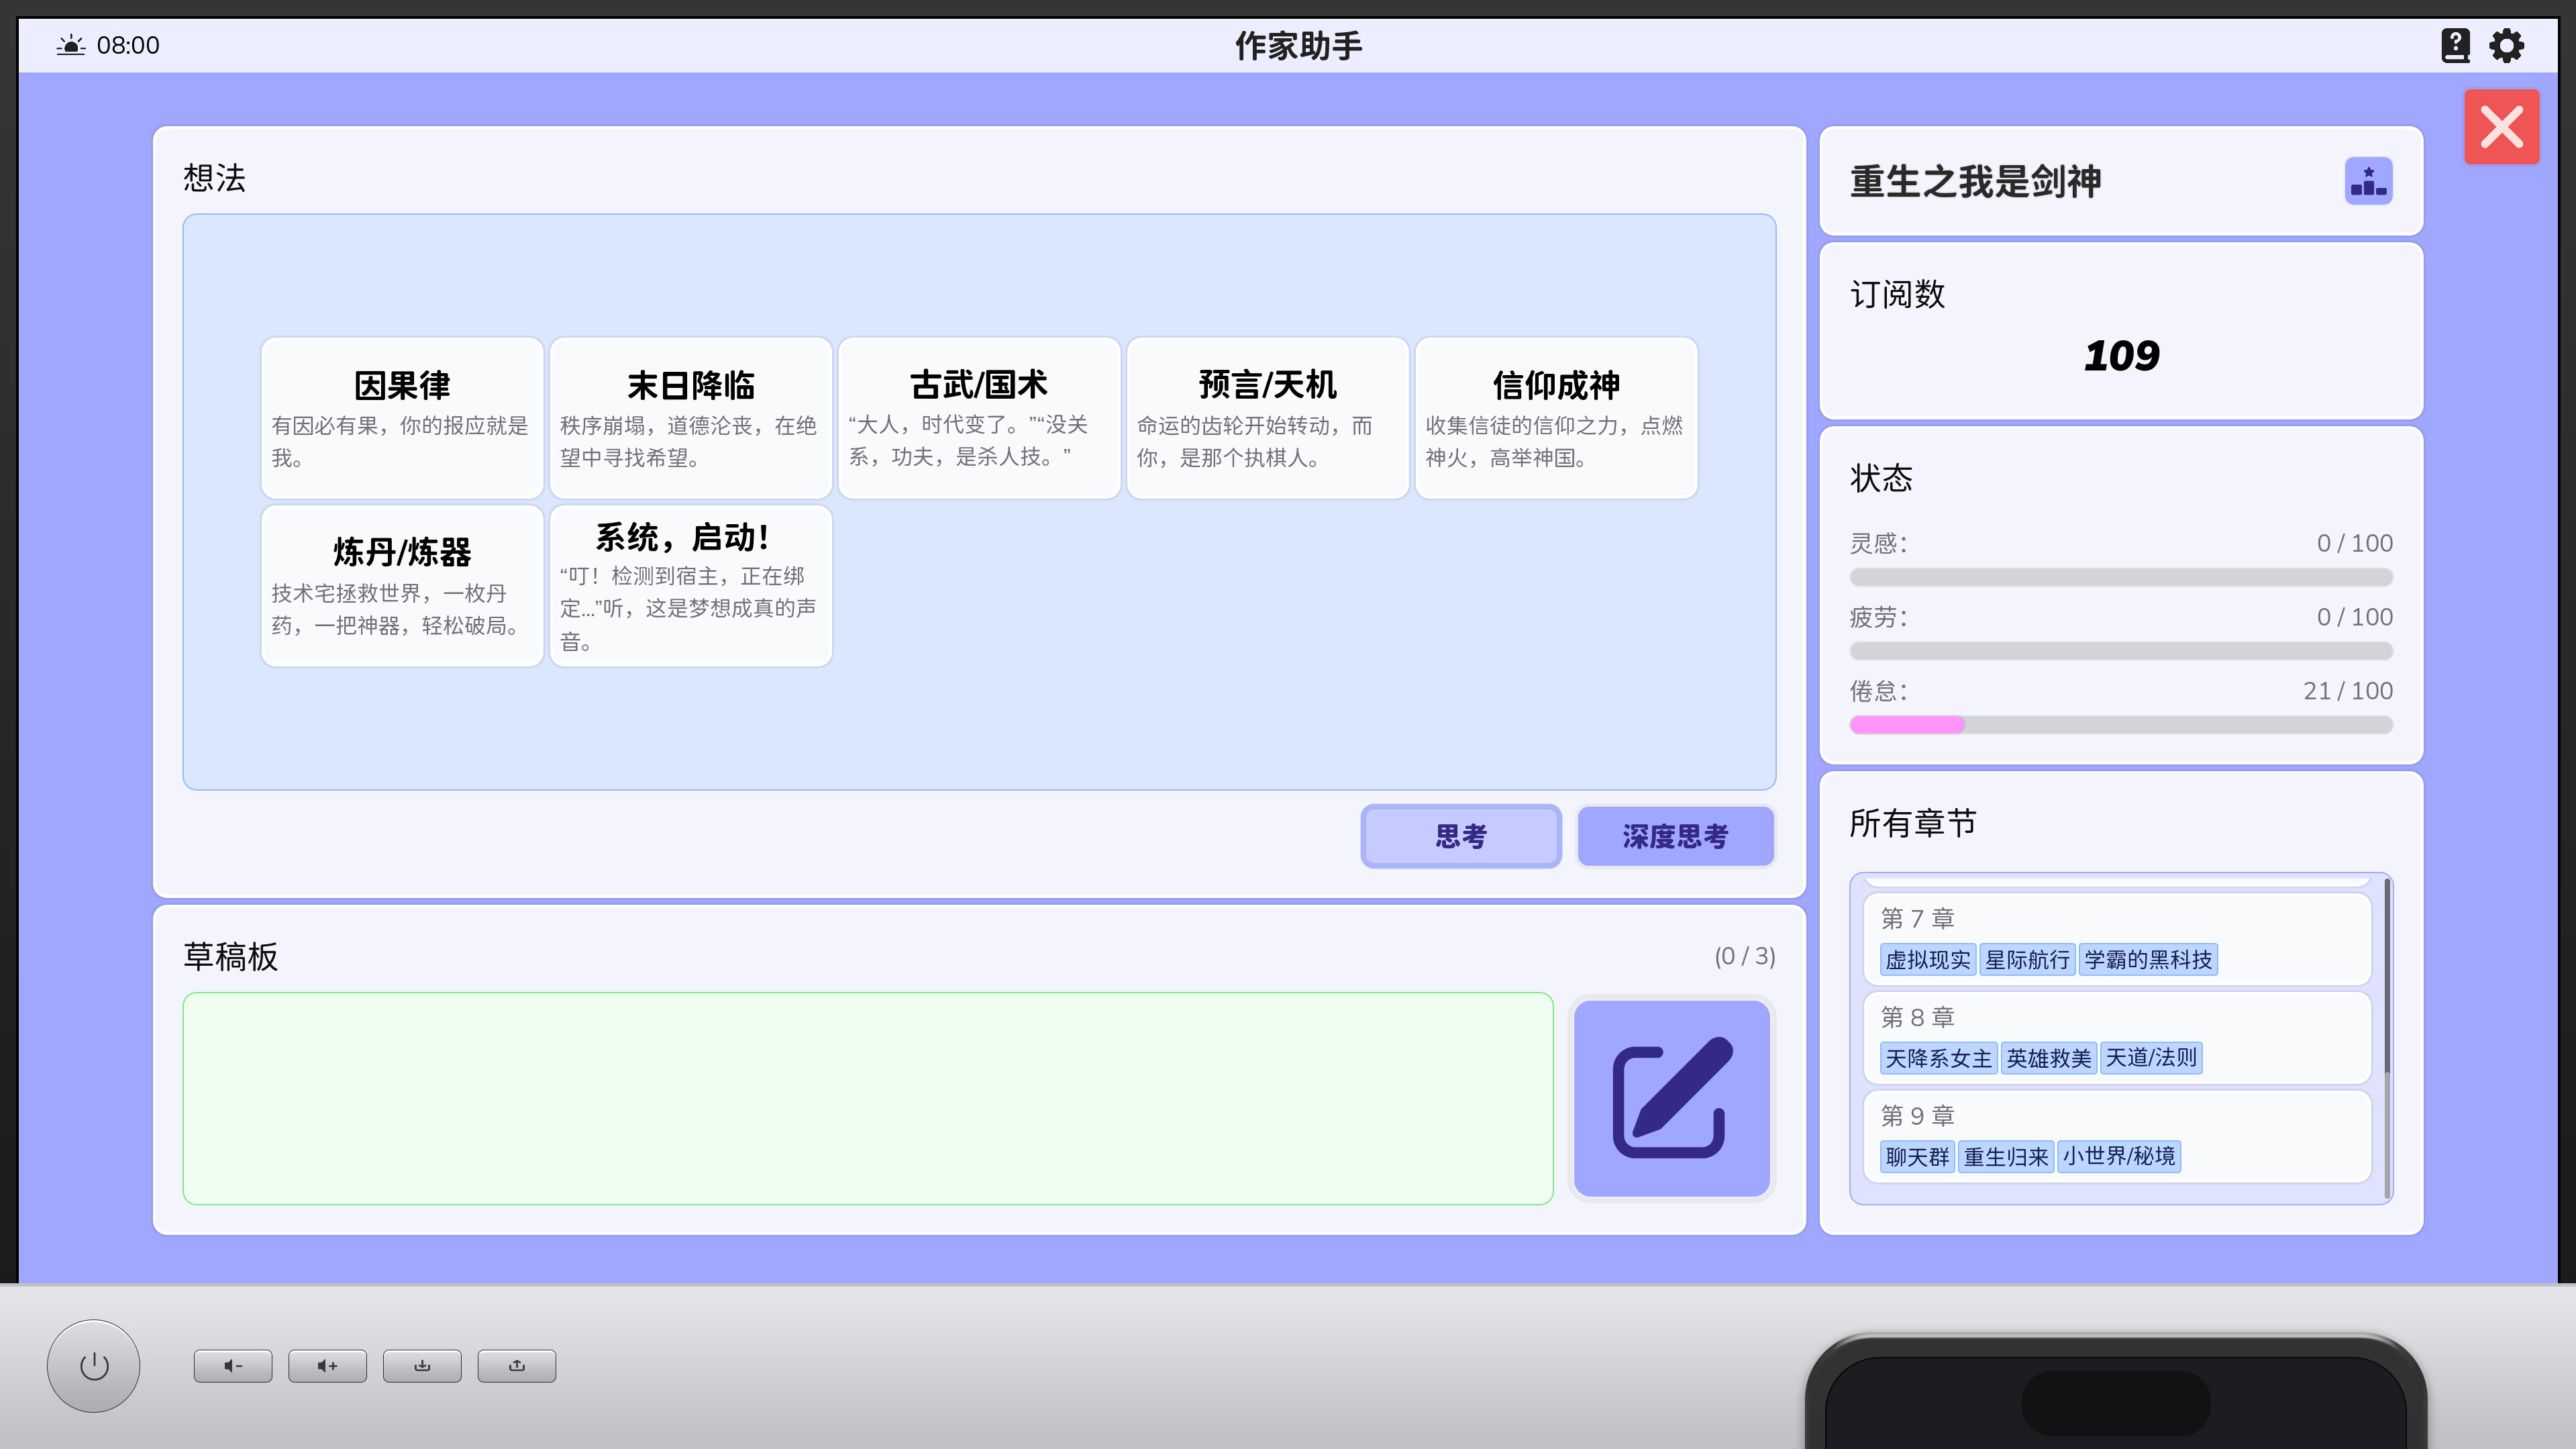Select the 末日降临 idea card
Image resolution: width=2576 pixels, height=1449 pixels.
click(x=690, y=417)
